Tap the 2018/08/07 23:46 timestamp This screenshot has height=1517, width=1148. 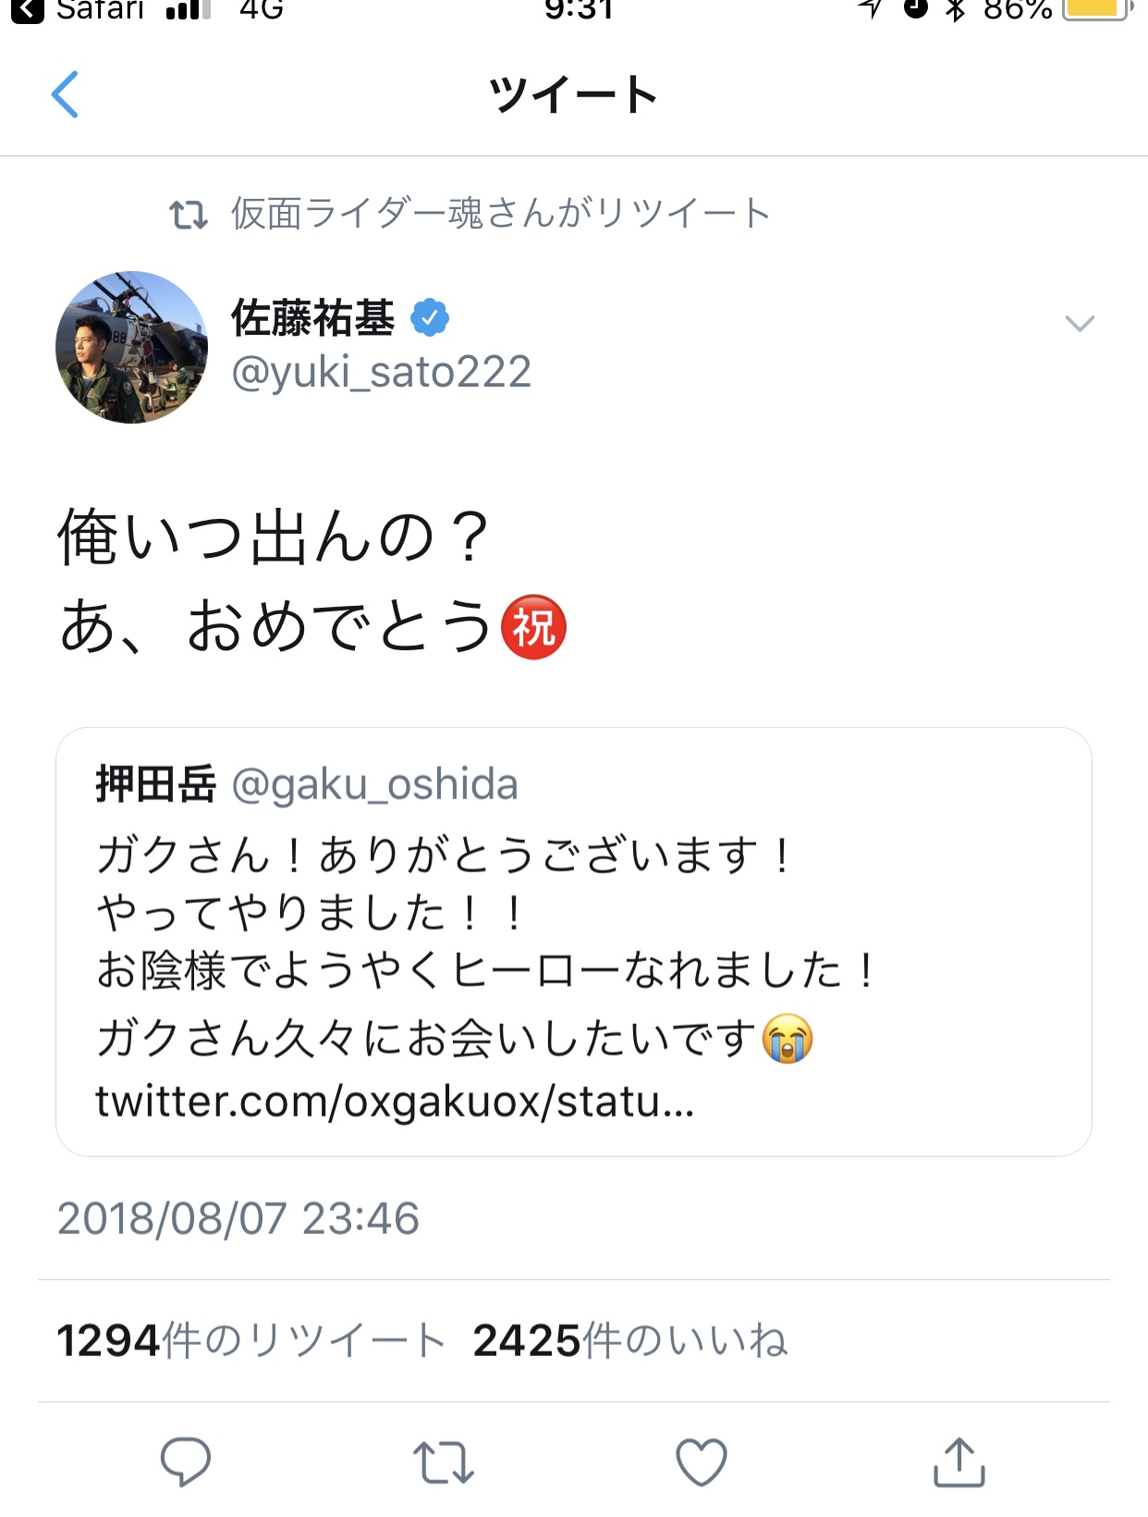coord(238,1218)
